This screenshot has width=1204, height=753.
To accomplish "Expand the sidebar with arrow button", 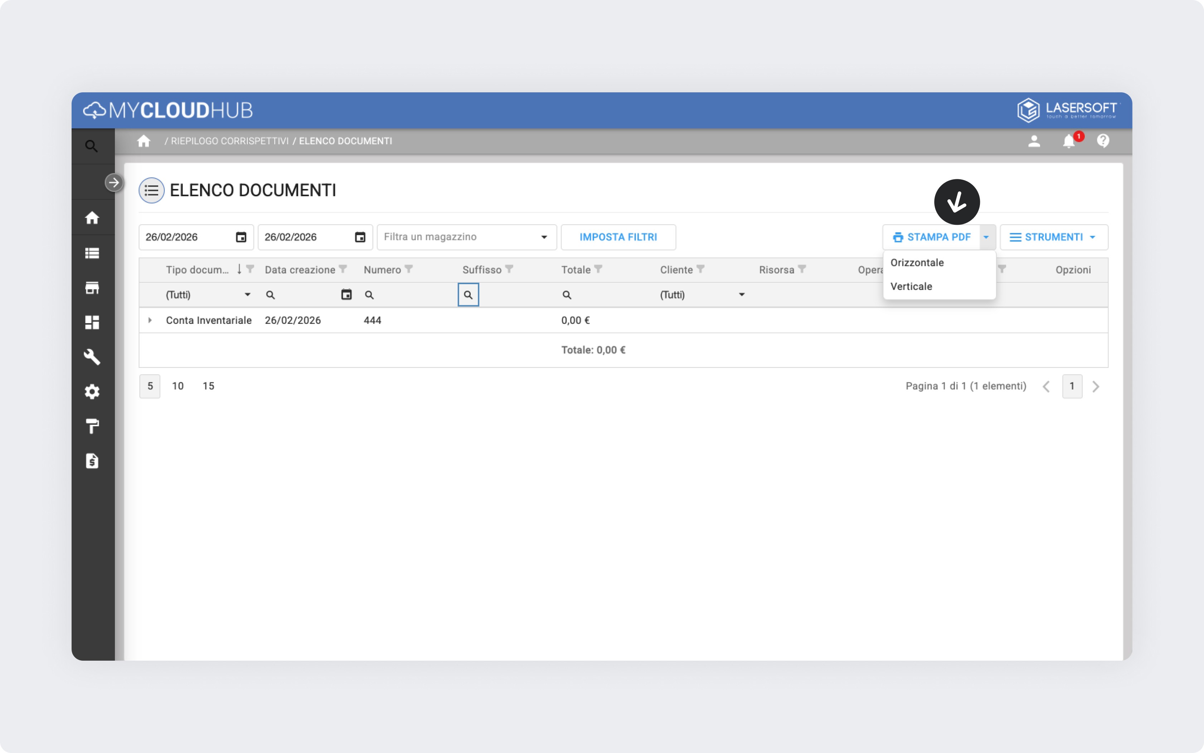I will [x=114, y=183].
